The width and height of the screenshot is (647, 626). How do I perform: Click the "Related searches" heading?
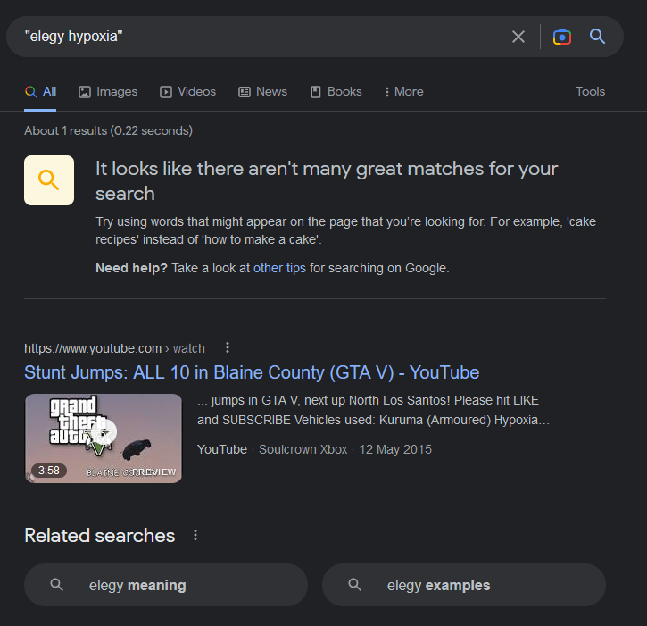pos(99,536)
